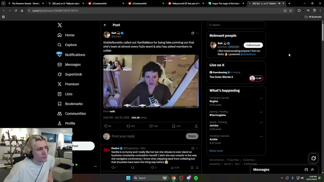The height and width of the screenshot is (182, 324).
Task: Open Windows Start menu
Action: (x=128, y=178)
